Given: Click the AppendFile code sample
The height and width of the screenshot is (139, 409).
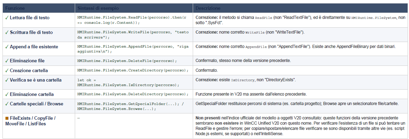Looking at the screenshot, I should [x=133, y=49].
